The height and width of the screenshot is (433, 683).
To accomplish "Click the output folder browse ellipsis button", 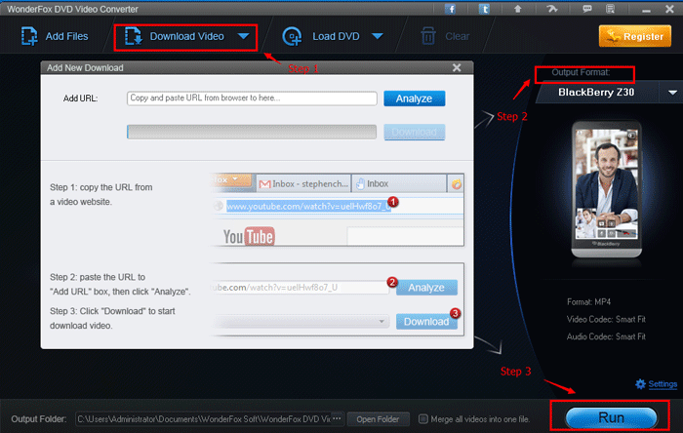I will pyautogui.click(x=338, y=418).
